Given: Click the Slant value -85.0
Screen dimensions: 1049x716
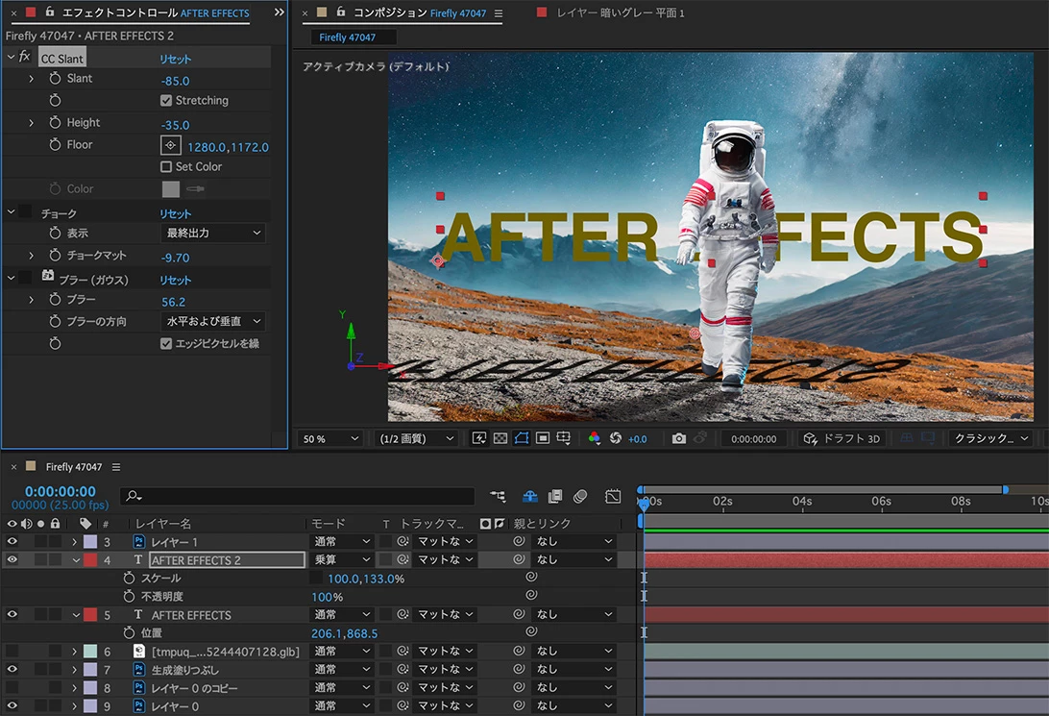Looking at the screenshot, I should (175, 81).
